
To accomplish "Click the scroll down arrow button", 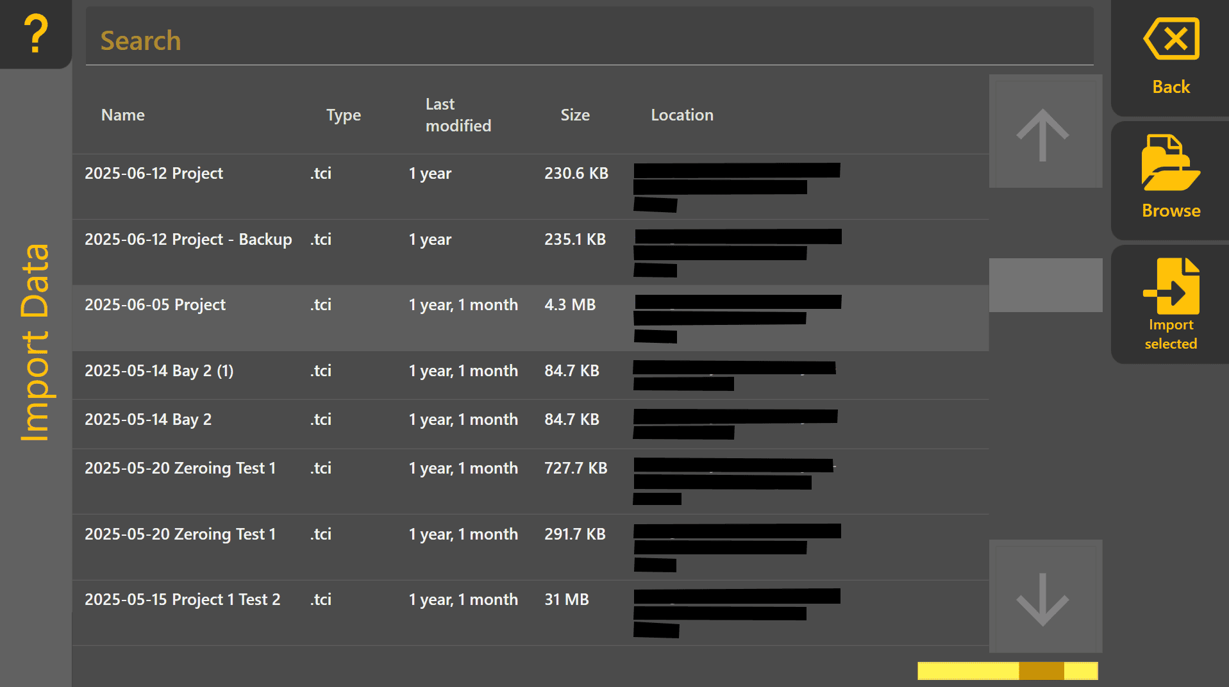I will click(x=1045, y=596).
